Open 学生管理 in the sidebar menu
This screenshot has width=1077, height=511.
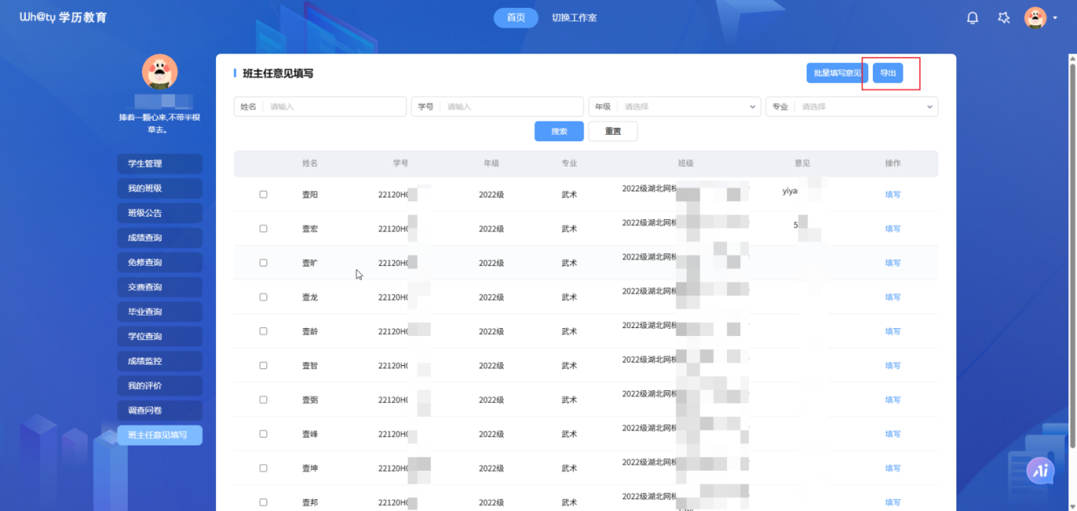160,164
